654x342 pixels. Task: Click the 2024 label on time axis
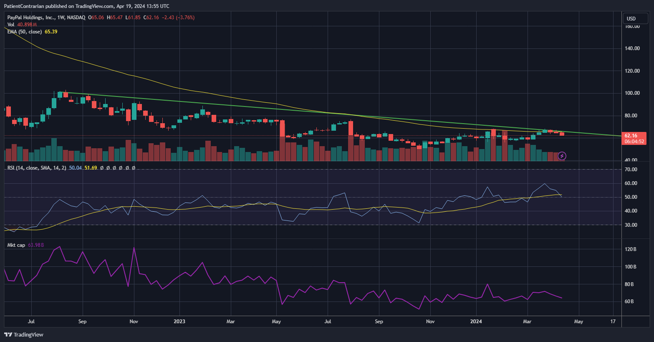click(x=476, y=322)
